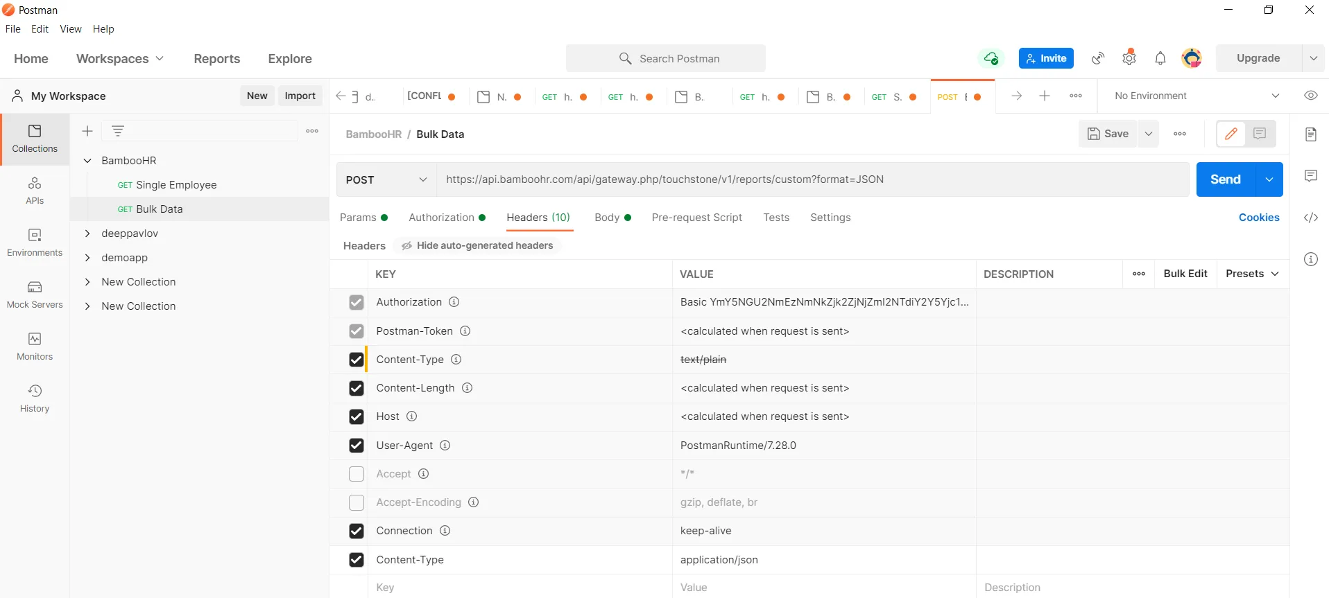
Task: Click Hide auto-generated headers
Action: pyautogui.click(x=477, y=245)
